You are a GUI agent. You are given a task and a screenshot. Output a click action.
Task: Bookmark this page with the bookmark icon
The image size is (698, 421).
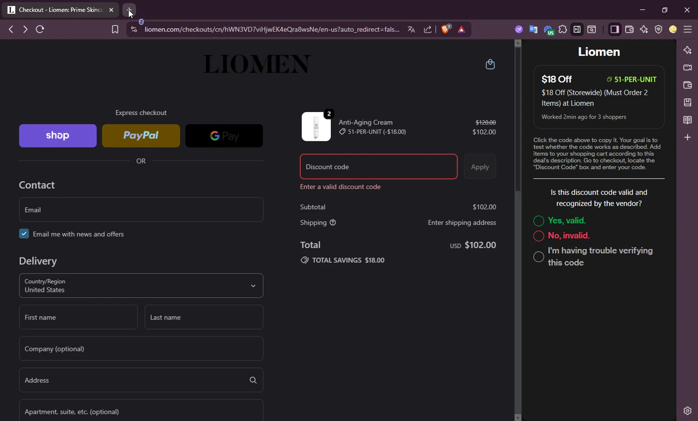[115, 29]
